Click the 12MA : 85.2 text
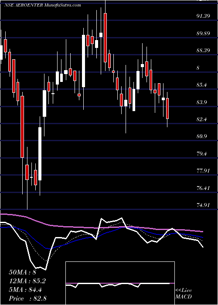218x305 pixels. click(27, 281)
